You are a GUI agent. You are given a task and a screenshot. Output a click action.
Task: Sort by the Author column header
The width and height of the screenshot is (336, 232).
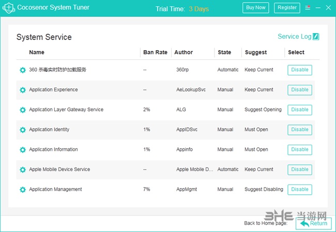184,52
